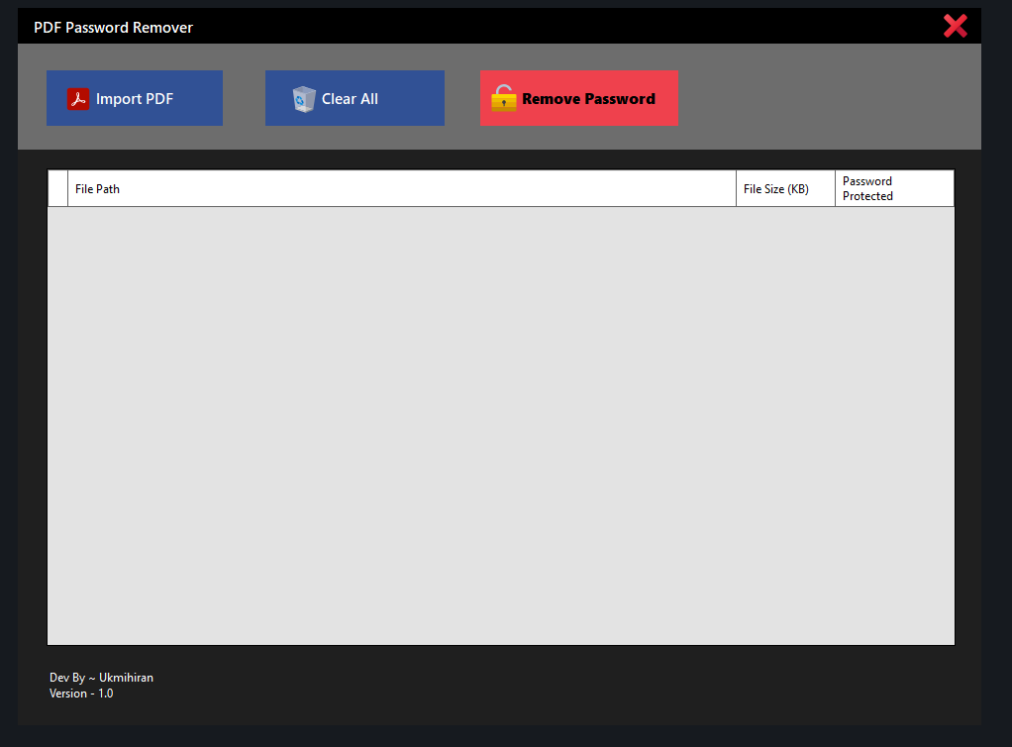Screen dimensions: 1012x747
Task: Click the red Adobe PDF icon
Action: pos(78,99)
